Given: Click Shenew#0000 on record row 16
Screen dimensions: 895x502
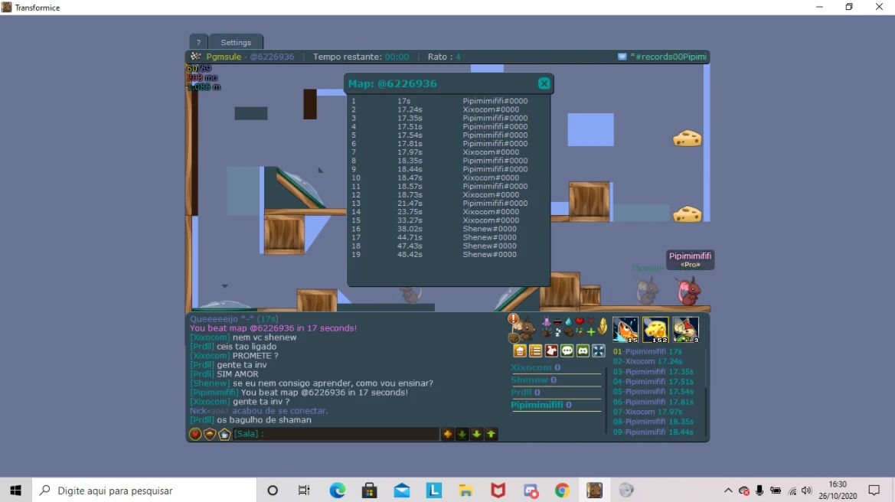Looking at the screenshot, I should (489, 229).
